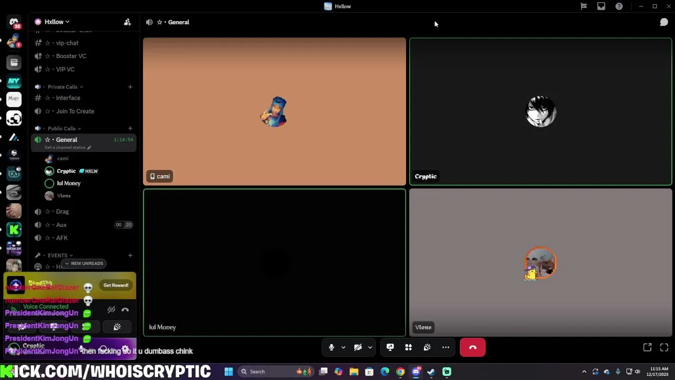Open File Explorer from the taskbar
Viewport: 675px width, 380px height.
tap(354, 372)
